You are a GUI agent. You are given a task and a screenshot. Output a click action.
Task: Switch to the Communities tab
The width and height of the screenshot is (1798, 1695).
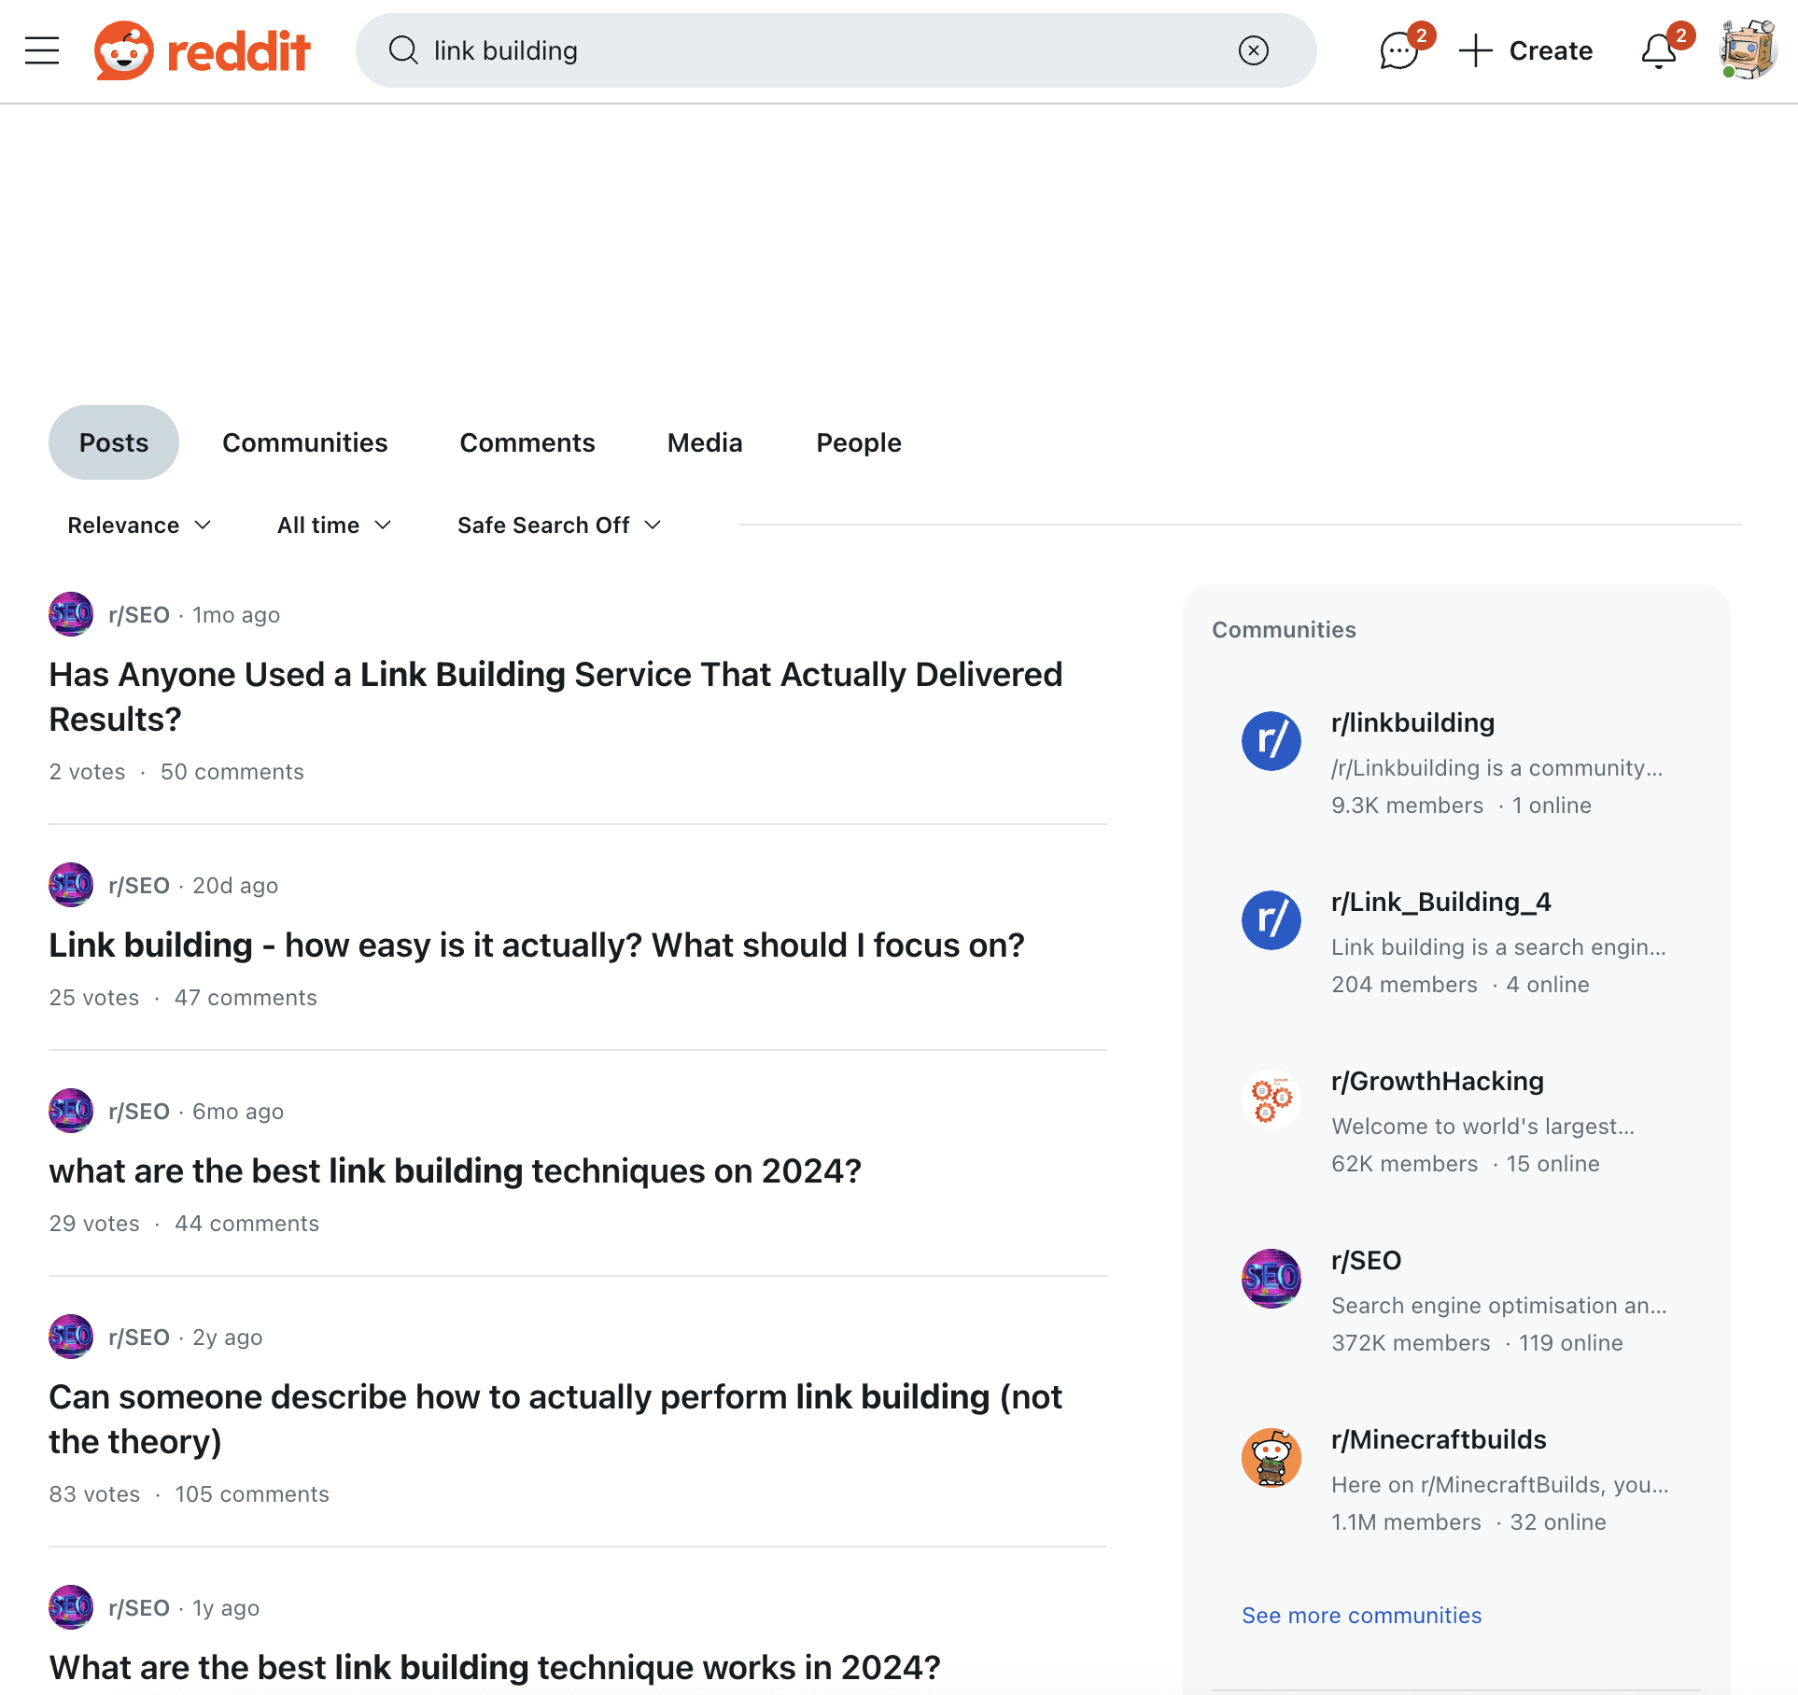pos(305,442)
